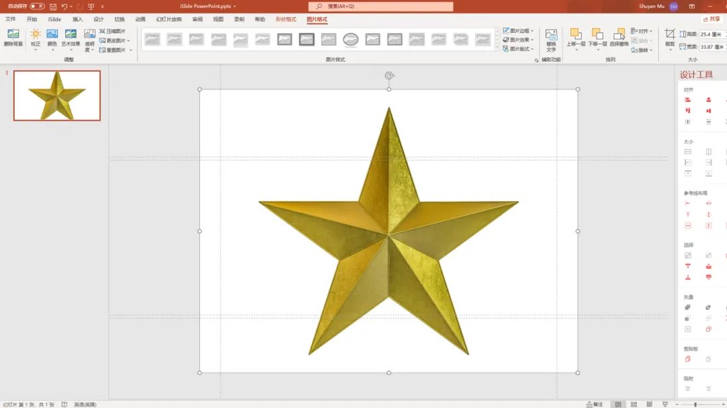Image resolution: width=727 pixels, height=408 pixels.
Task: Switch to Slide Sorter view in status bar
Action: coord(633,404)
